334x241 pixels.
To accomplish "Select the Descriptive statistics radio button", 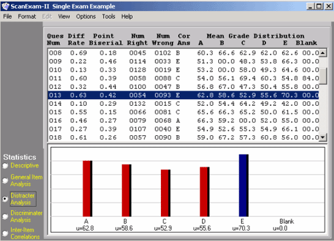I will [6, 166].
